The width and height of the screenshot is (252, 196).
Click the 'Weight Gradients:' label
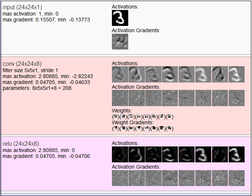pos(133,122)
